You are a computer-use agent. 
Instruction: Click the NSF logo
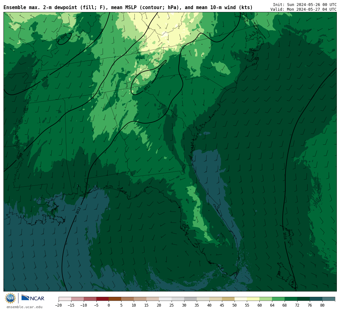pyautogui.click(x=10, y=298)
